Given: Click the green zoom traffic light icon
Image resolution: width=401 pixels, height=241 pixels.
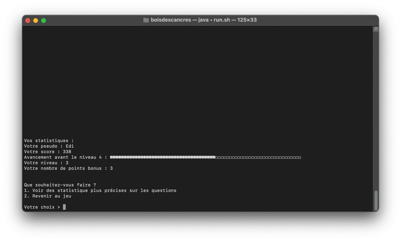Looking at the screenshot, I should [43, 20].
